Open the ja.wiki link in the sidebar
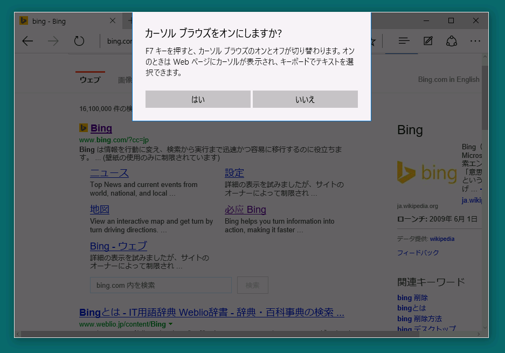The image size is (505, 353). [472, 200]
